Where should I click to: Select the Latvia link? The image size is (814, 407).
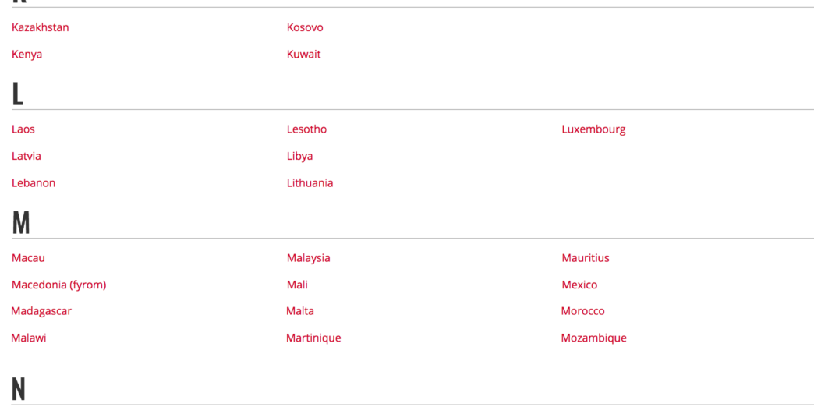click(x=27, y=156)
